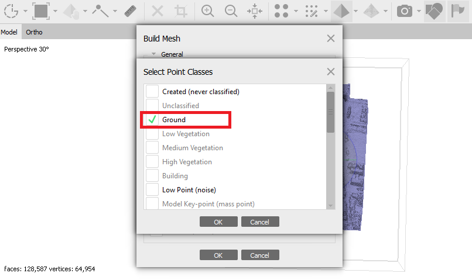This screenshot has width=472, height=280.
Task: Collapse the General section in Build Mesh
Action: [x=154, y=54]
